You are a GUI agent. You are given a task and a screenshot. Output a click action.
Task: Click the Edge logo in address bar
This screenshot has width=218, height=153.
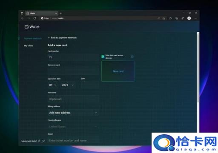(42, 18)
